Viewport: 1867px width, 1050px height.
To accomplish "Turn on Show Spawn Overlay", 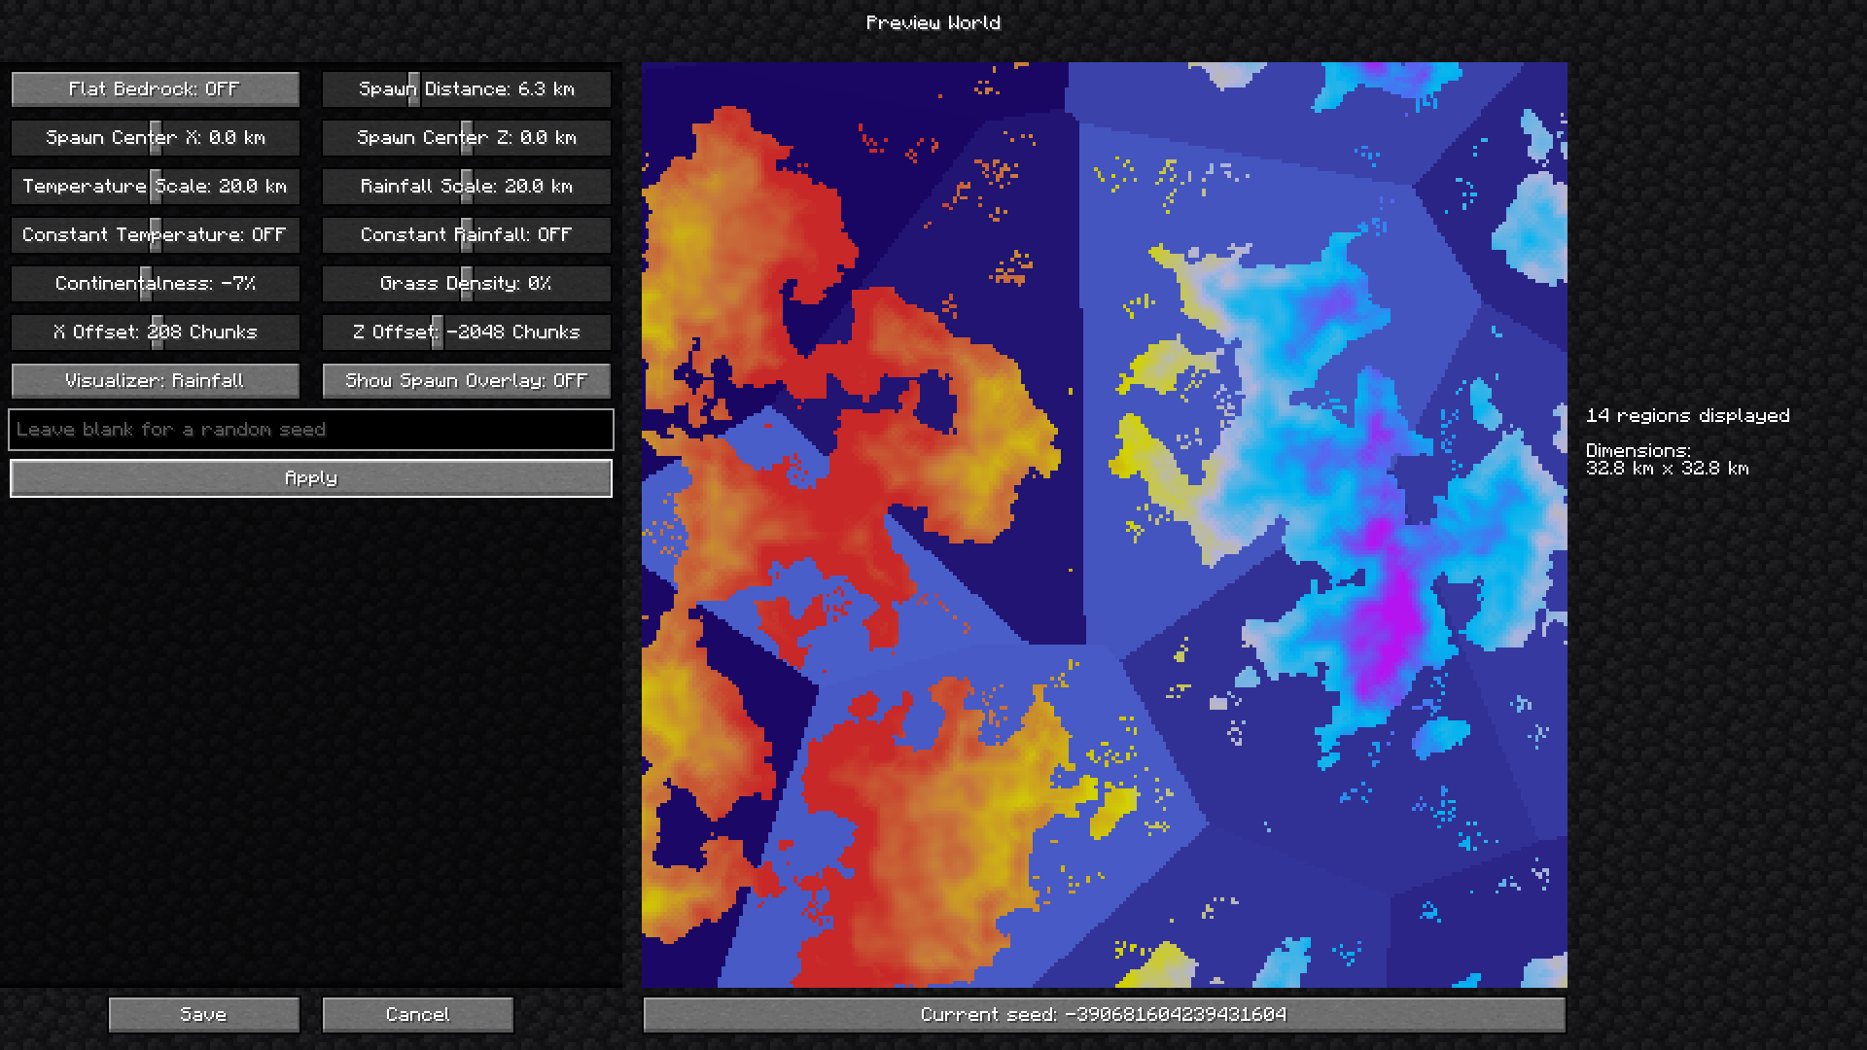I will click(x=465, y=380).
